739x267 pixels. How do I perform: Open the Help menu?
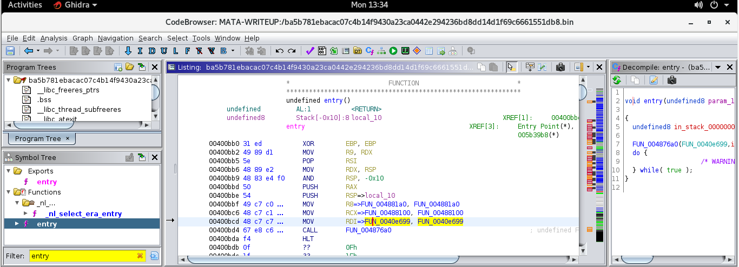[252, 38]
